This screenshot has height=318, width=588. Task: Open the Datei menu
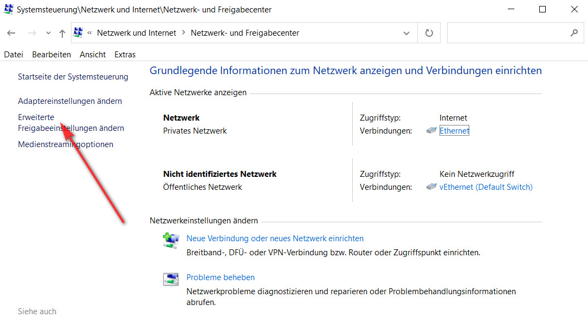tap(14, 55)
